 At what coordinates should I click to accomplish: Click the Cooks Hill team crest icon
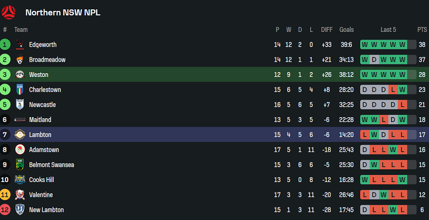(x=20, y=179)
